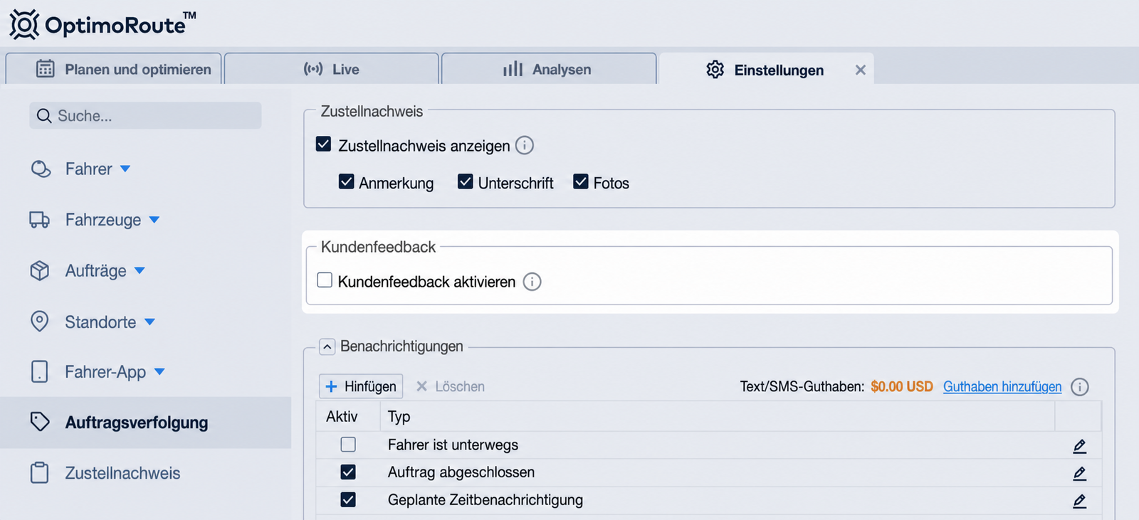Expand the Standorte dropdown arrow

tap(149, 322)
